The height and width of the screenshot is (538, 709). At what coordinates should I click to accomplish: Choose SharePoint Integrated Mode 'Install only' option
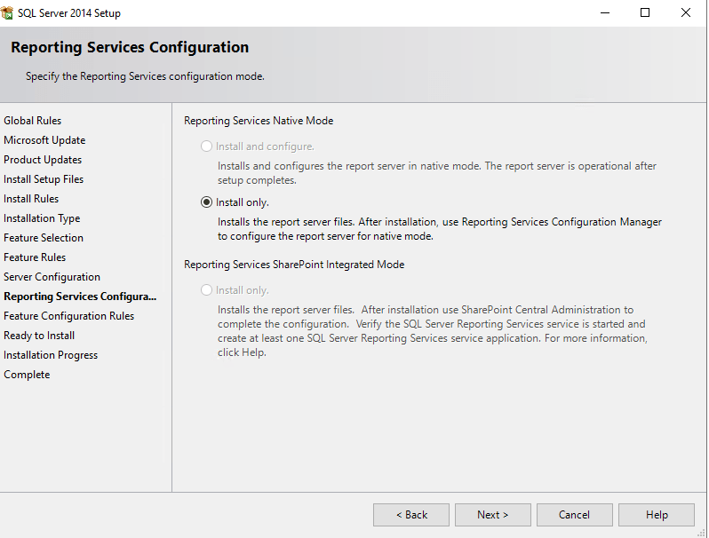tap(207, 290)
